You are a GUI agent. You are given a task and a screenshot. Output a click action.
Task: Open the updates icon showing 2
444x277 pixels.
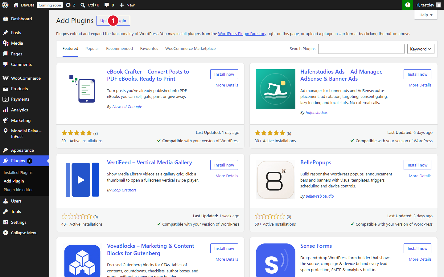coord(68,5)
